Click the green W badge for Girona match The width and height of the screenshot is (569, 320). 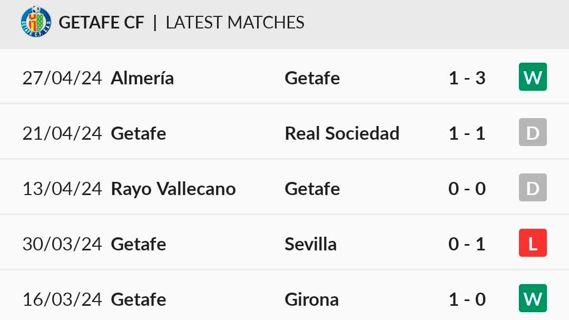point(533,298)
